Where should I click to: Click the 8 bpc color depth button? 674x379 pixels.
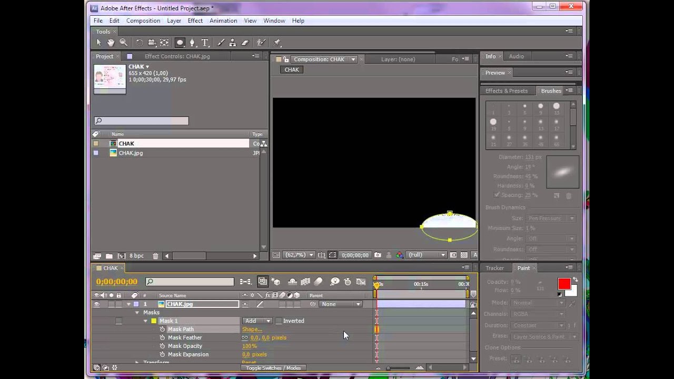(136, 256)
